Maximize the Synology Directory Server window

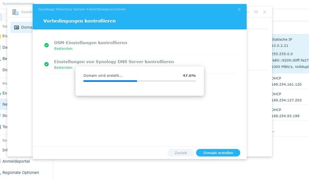pyautogui.click(x=256, y=12)
